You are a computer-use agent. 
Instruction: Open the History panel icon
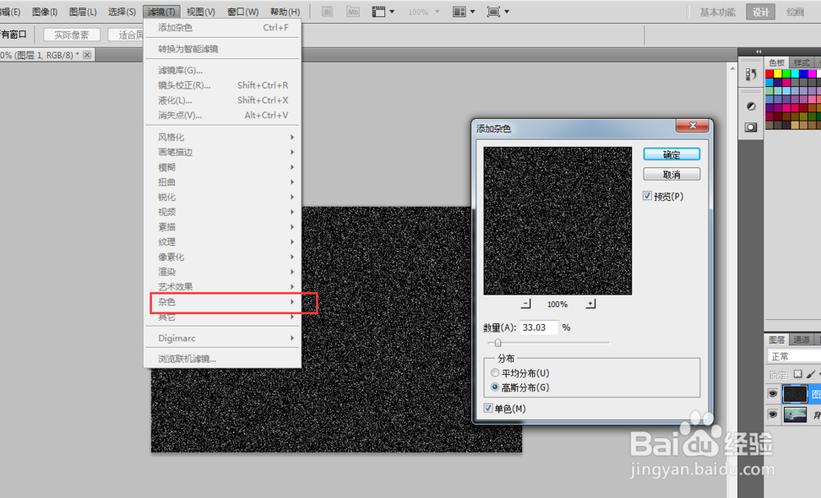(751, 75)
